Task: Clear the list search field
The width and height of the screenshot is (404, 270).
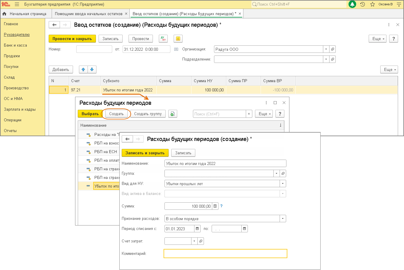Action: [249, 114]
